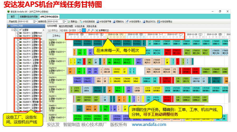Select the APS工作中心总控台 tab
Viewport: 237px width, 132px height.
[49, 17]
